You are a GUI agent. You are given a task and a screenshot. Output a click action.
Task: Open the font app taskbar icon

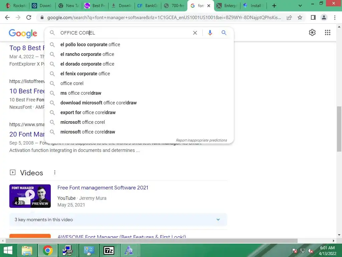tap(129, 250)
